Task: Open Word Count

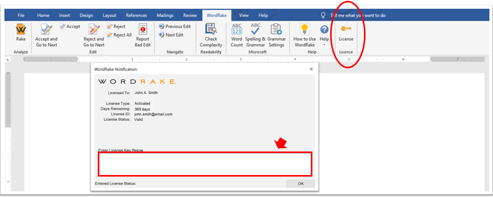Action: pos(236,35)
